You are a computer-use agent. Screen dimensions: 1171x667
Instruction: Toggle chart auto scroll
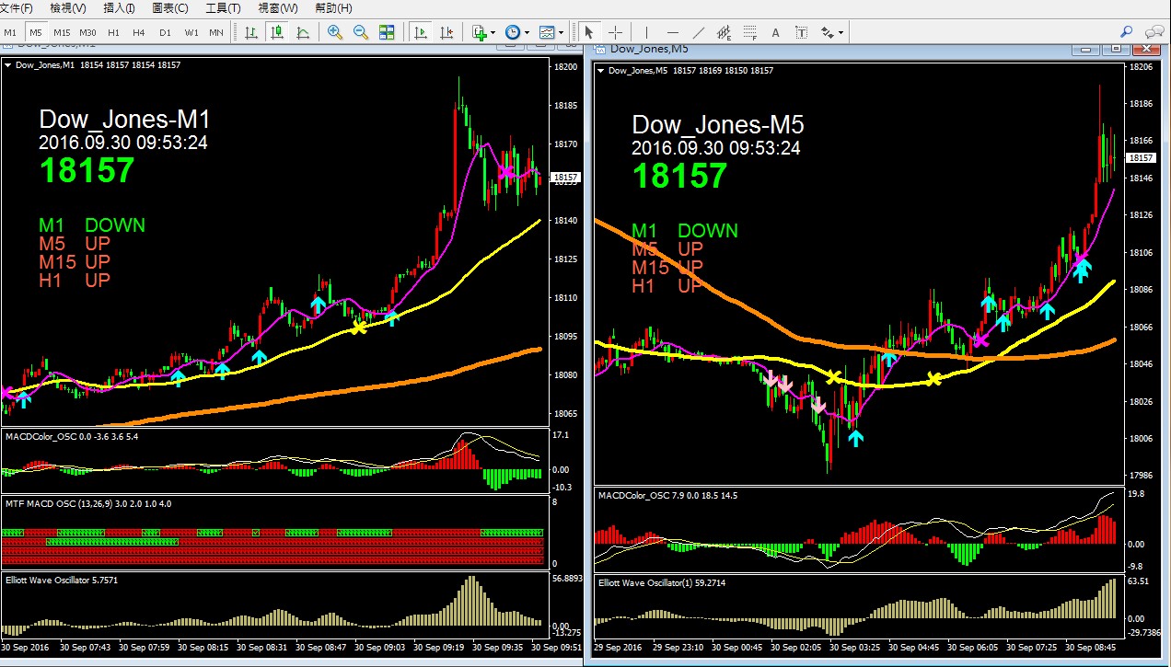pyautogui.click(x=422, y=32)
